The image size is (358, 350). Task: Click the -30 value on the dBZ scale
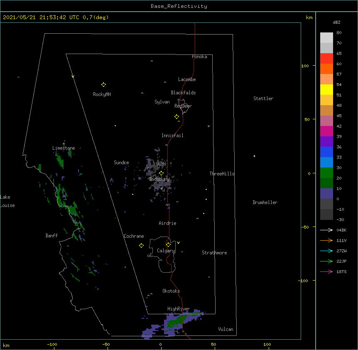(x=341, y=220)
